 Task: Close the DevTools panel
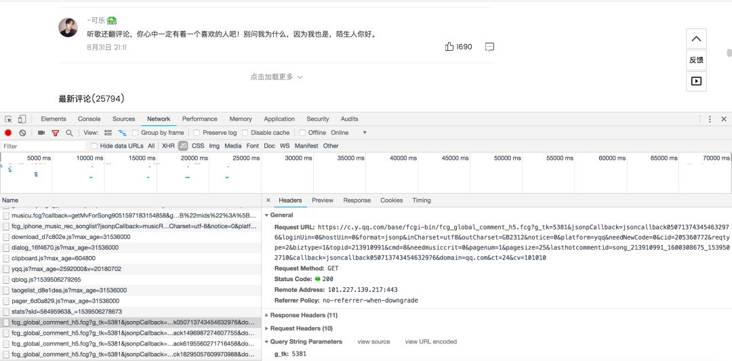pyautogui.click(x=724, y=119)
